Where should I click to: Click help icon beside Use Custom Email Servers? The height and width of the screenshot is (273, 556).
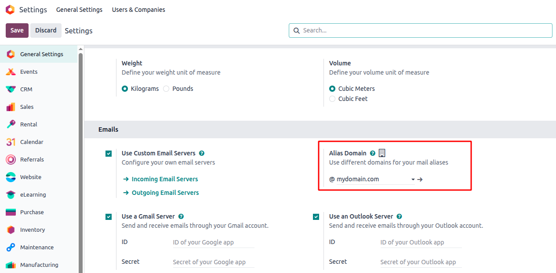click(x=202, y=154)
